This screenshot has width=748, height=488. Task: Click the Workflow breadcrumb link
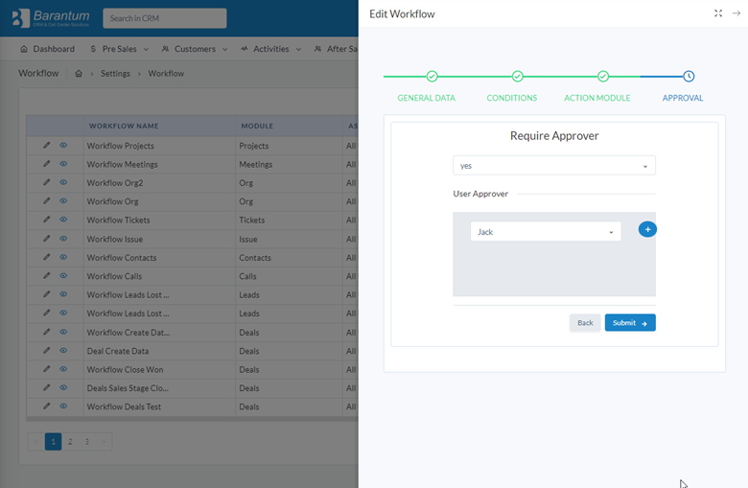point(166,74)
